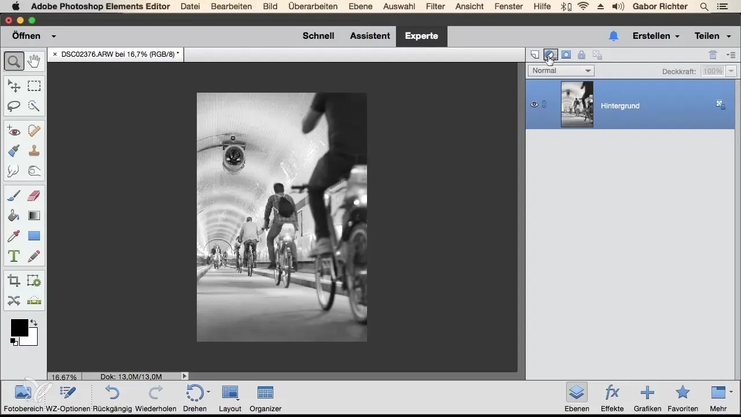
Task: Toggle link icon on Hintergrund layer
Action: [x=544, y=105]
